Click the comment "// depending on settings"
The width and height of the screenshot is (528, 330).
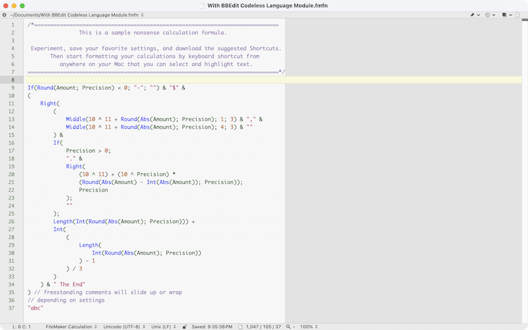click(x=66, y=300)
